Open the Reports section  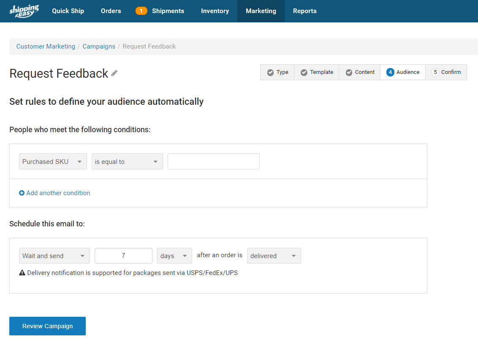304,11
